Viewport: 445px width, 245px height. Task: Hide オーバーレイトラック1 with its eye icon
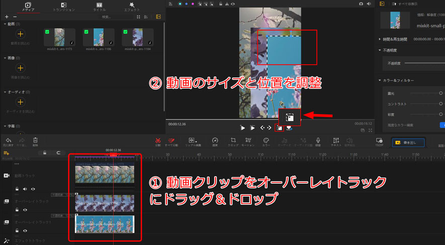click(25, 230)
